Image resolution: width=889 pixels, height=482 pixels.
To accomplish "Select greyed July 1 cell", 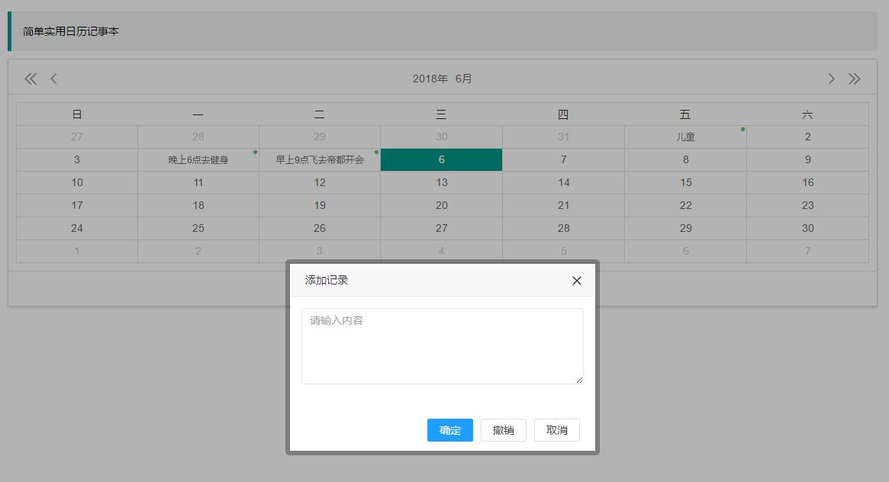I will point(77,251).
